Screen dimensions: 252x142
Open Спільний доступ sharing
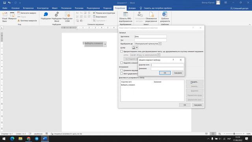click(x=239, y=8)
